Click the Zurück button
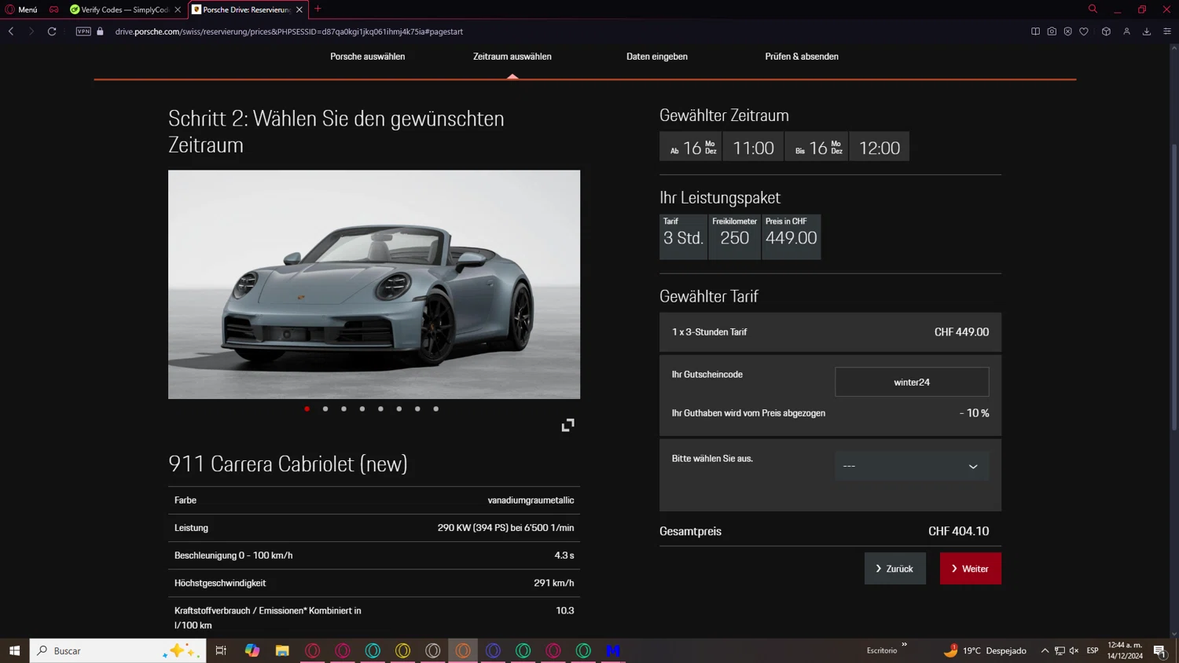The width and height of the screenshot is (1179, 663). click(x=895, y=569)
